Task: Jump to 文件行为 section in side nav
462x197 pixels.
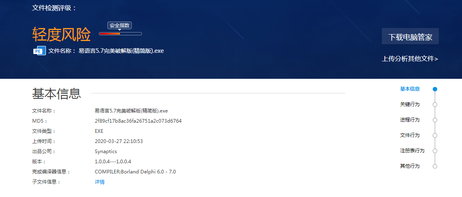Action: [410, 135]
